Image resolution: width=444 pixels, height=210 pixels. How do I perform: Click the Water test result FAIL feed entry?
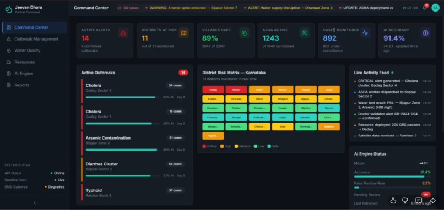click(x=392, y=105)
